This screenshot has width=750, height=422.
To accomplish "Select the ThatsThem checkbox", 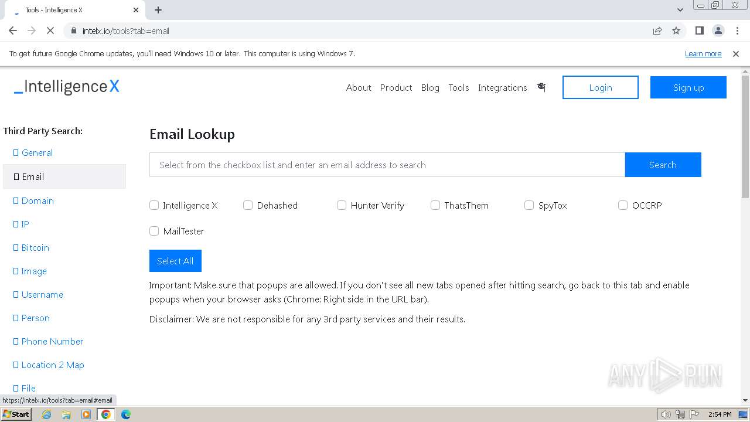I will 435,205.
